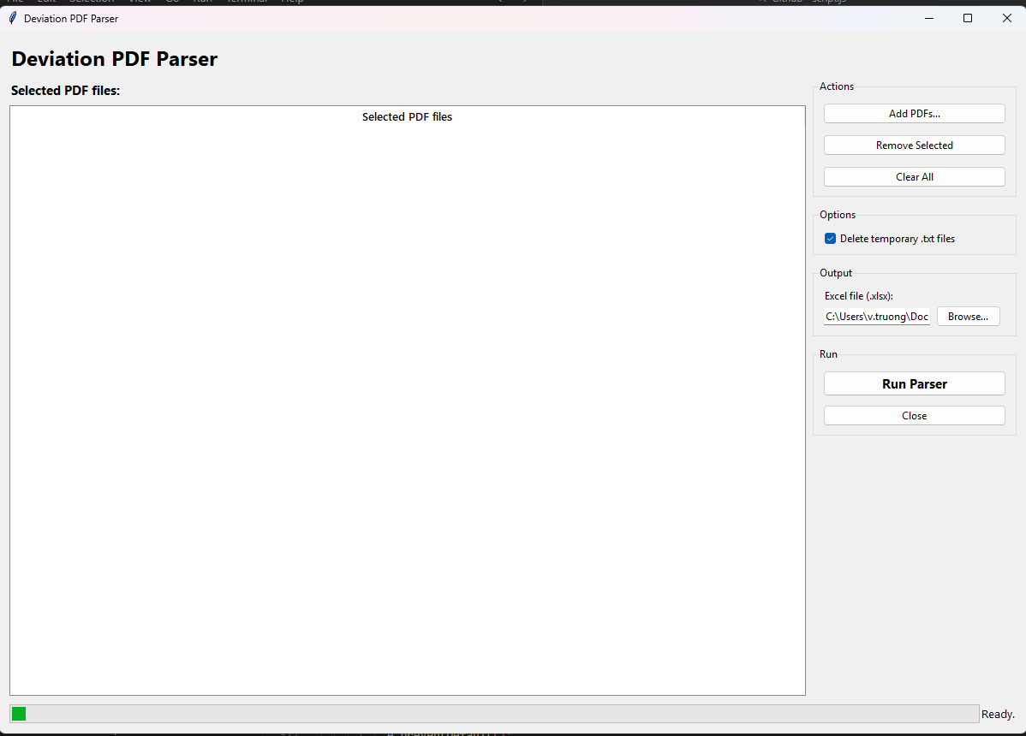Close the parser via Close button
Viewport: 1026px width, 736px height.
point(914,416)
